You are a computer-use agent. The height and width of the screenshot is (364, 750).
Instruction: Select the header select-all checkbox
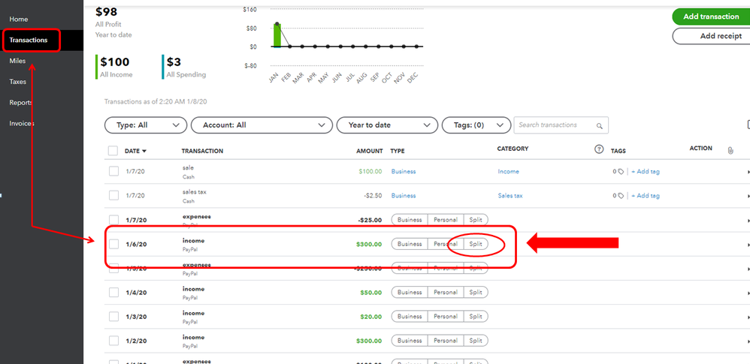113,151
